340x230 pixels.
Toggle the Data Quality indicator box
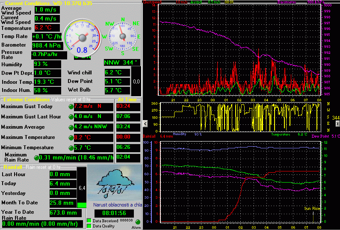(x=89, y=226)
